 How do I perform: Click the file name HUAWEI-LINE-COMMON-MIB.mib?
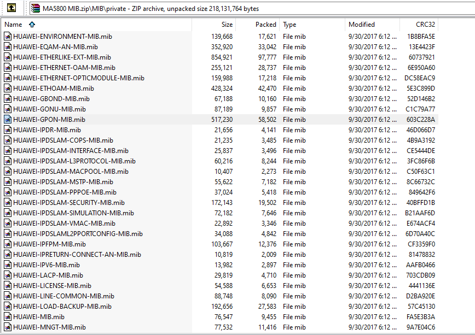[63, 296]
